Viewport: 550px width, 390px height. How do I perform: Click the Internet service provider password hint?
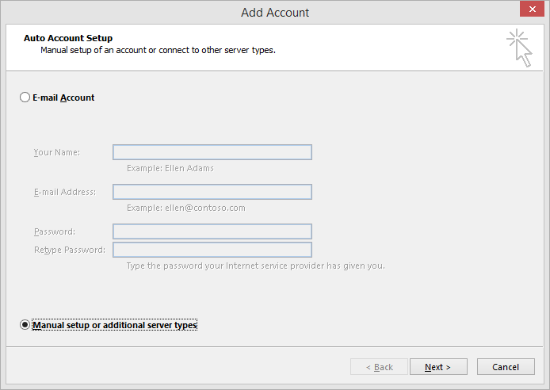(x=256, y=266)
